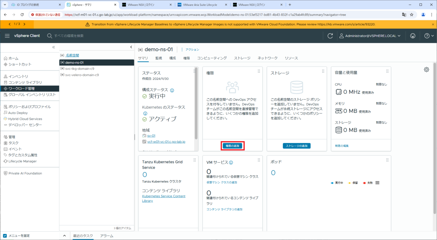Switch to the 監視 tab
The image size is (437, 240).
pos(159,58)
